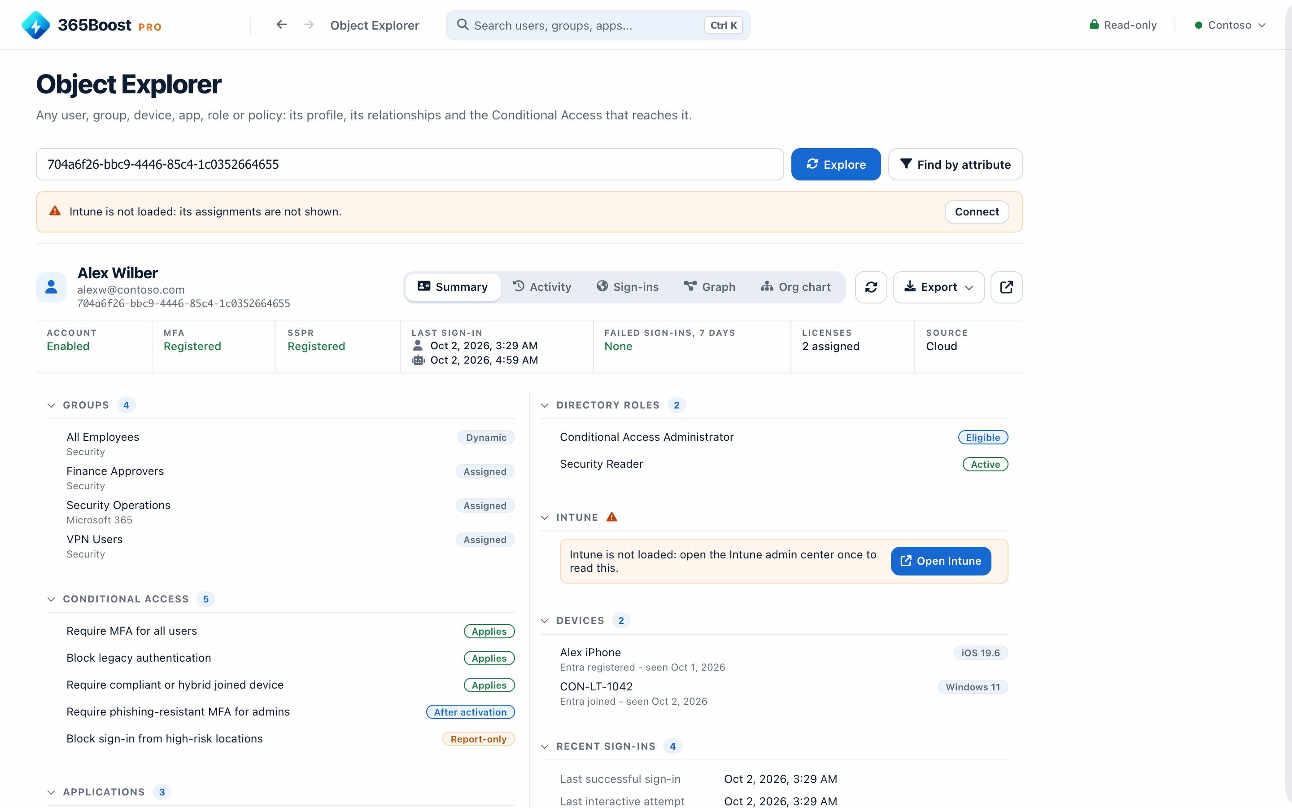This screenshot has width=1292, height=808.
Task: Click the robot icon by the 4:59 AM sign-in
Action: click(418, 360)
